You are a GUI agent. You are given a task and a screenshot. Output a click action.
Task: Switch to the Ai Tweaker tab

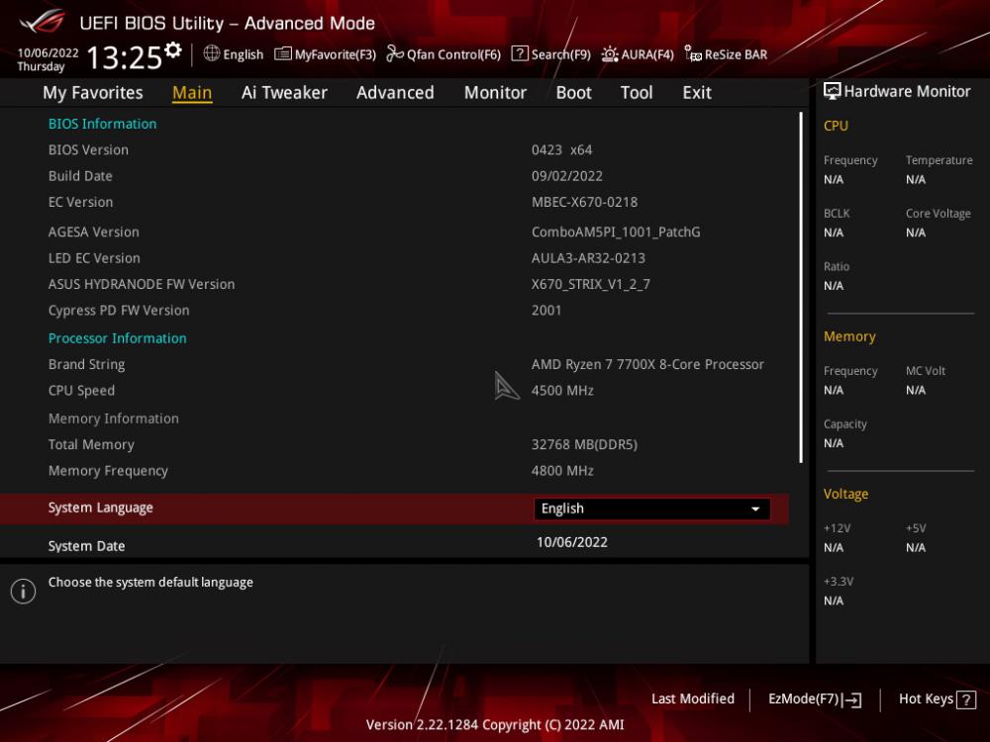284,93
